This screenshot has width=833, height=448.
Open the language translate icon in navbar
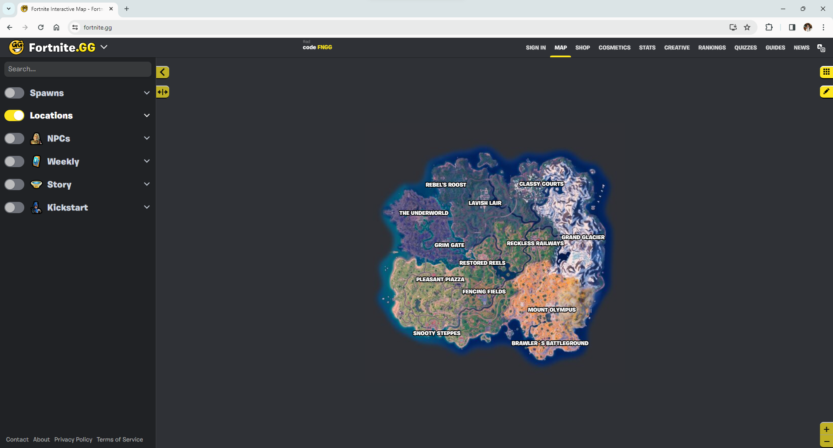tap(821, 48)
